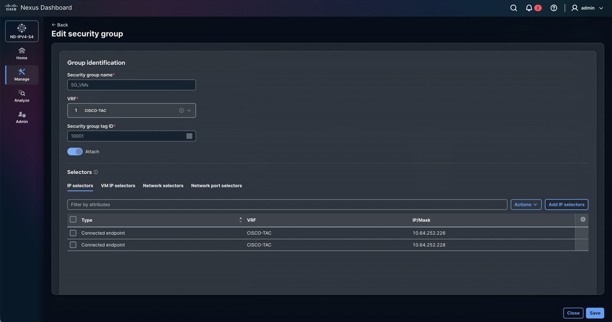The height and width of the screenshot is (322, 612).
Task: Expand the VRF dropdown chevron
Action: tap(189, 110)
